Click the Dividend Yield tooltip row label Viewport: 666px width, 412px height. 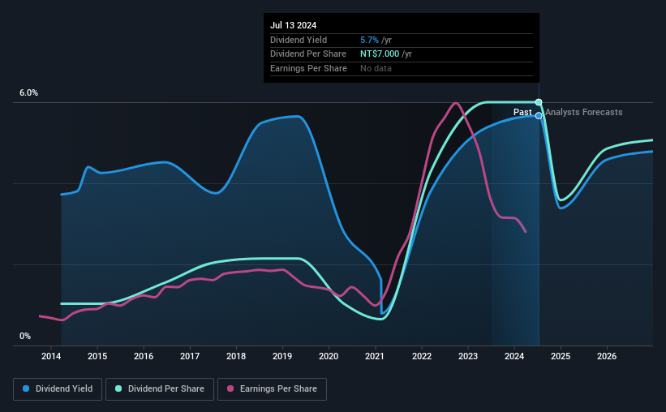[299, 40]
